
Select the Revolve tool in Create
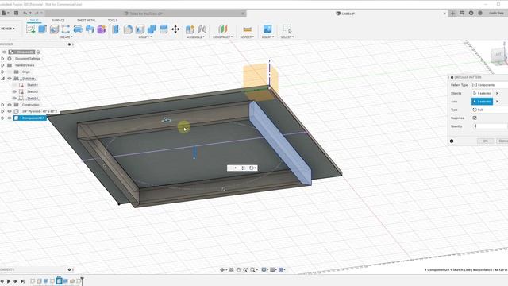[x=54, y=29]
